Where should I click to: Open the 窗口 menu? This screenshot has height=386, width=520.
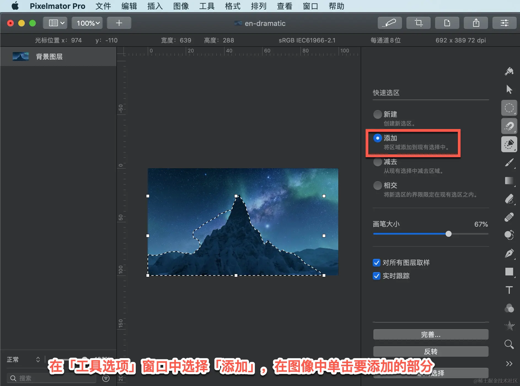click(x=310, y=6)
